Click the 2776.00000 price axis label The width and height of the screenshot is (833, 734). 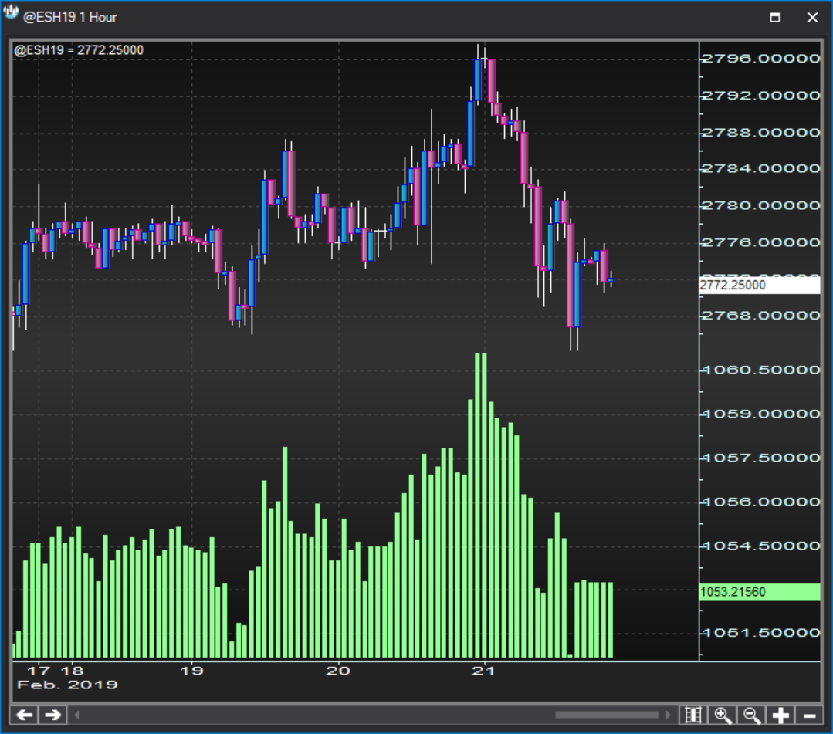tap(760, 242)
